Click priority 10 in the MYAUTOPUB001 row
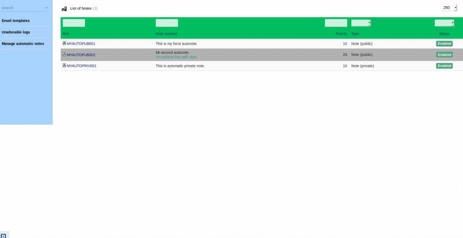 [x=345, y=44]
